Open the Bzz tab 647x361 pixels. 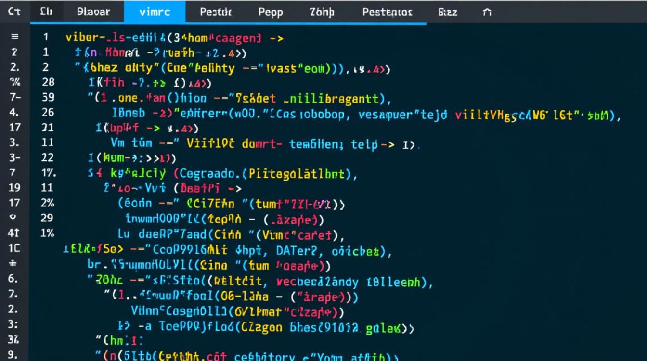click(x=448, y=12)
